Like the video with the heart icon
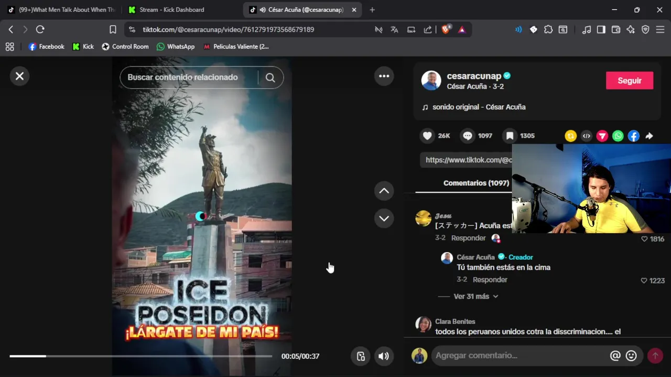Image resolution: width=671 pixels, height=377 pixels. pyautogui.click(x=427, y=136)
